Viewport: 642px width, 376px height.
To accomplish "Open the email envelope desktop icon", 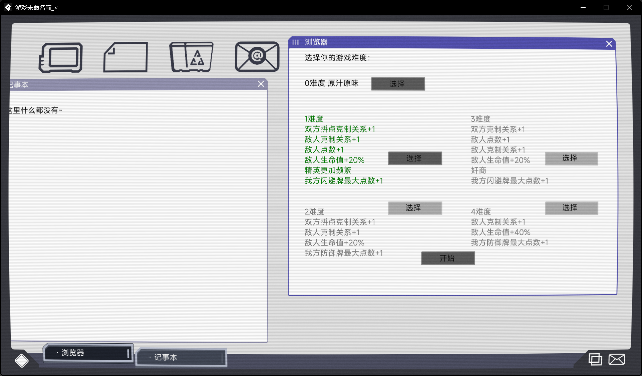I will click(257, 57).
